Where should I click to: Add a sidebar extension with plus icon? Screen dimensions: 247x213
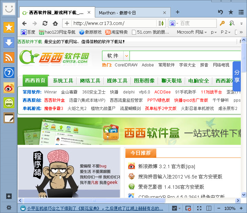(x=9, y=196)
